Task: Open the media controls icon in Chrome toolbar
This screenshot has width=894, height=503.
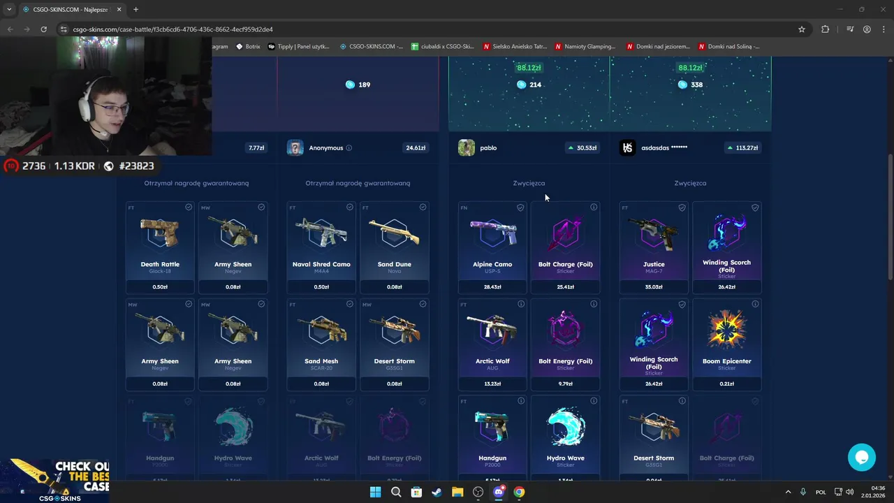Action: click(x=850, y=29)
